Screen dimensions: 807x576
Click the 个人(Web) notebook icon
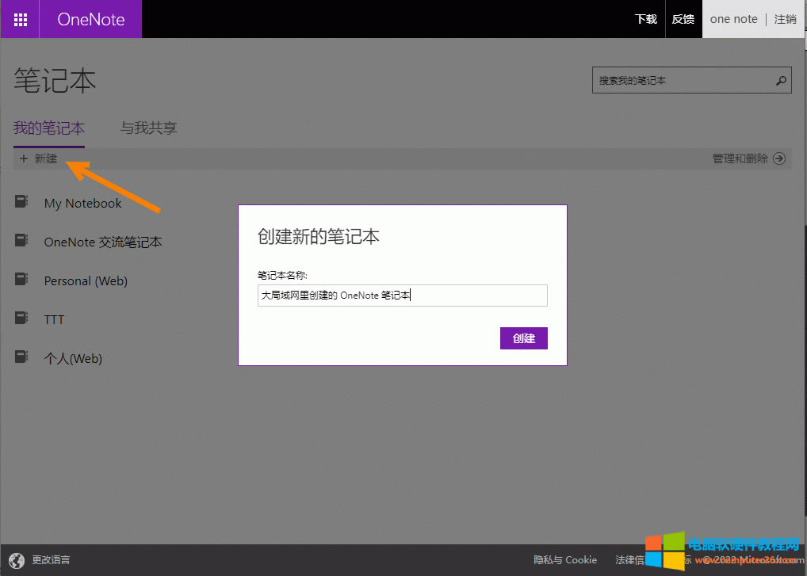coord(21,357)
